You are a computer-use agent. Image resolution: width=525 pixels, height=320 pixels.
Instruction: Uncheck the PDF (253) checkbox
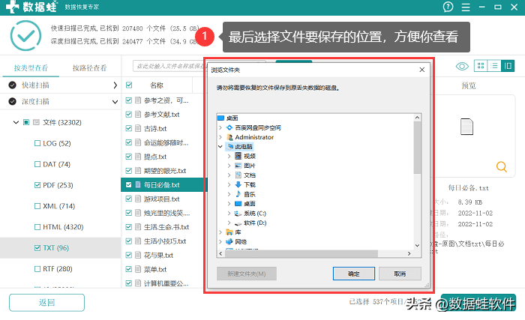[37, 185]
